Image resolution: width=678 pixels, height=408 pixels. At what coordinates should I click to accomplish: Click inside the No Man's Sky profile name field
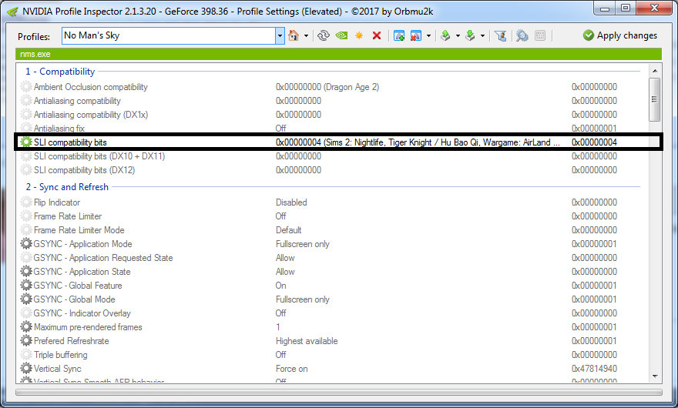(169, 36)
